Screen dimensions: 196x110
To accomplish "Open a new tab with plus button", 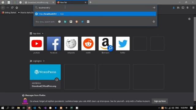I will click(90, 2).
